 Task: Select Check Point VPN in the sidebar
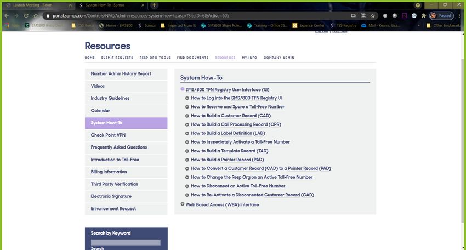click(126, 135)
